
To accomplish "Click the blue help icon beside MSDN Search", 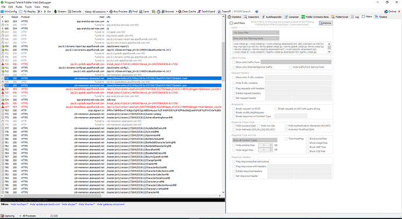I will pyautogui.click(x=256, y=12).
